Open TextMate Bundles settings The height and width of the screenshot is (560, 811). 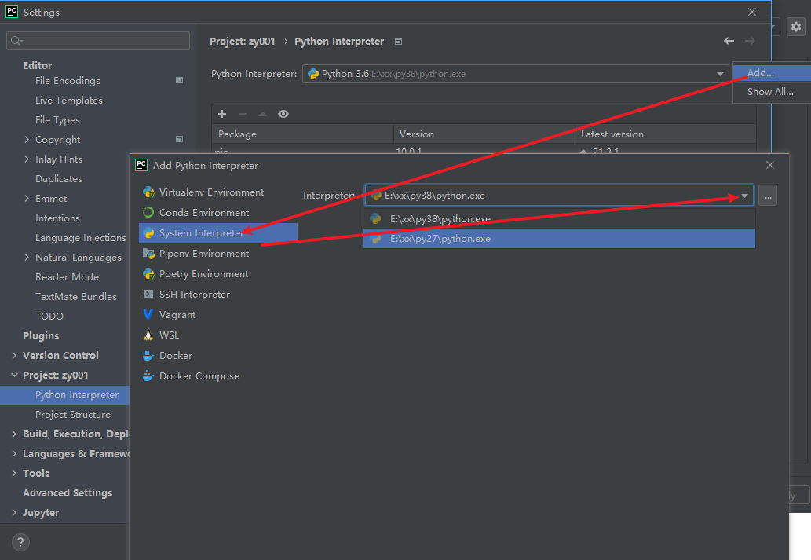(76, 297)
